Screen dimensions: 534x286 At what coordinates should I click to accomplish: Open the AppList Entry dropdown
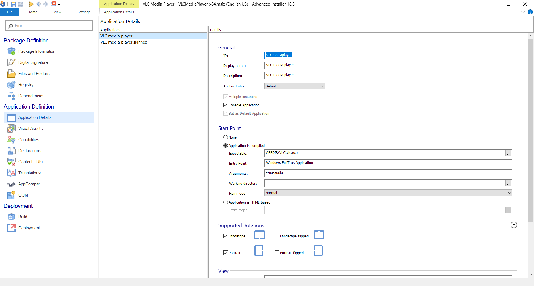coord(295,86)
